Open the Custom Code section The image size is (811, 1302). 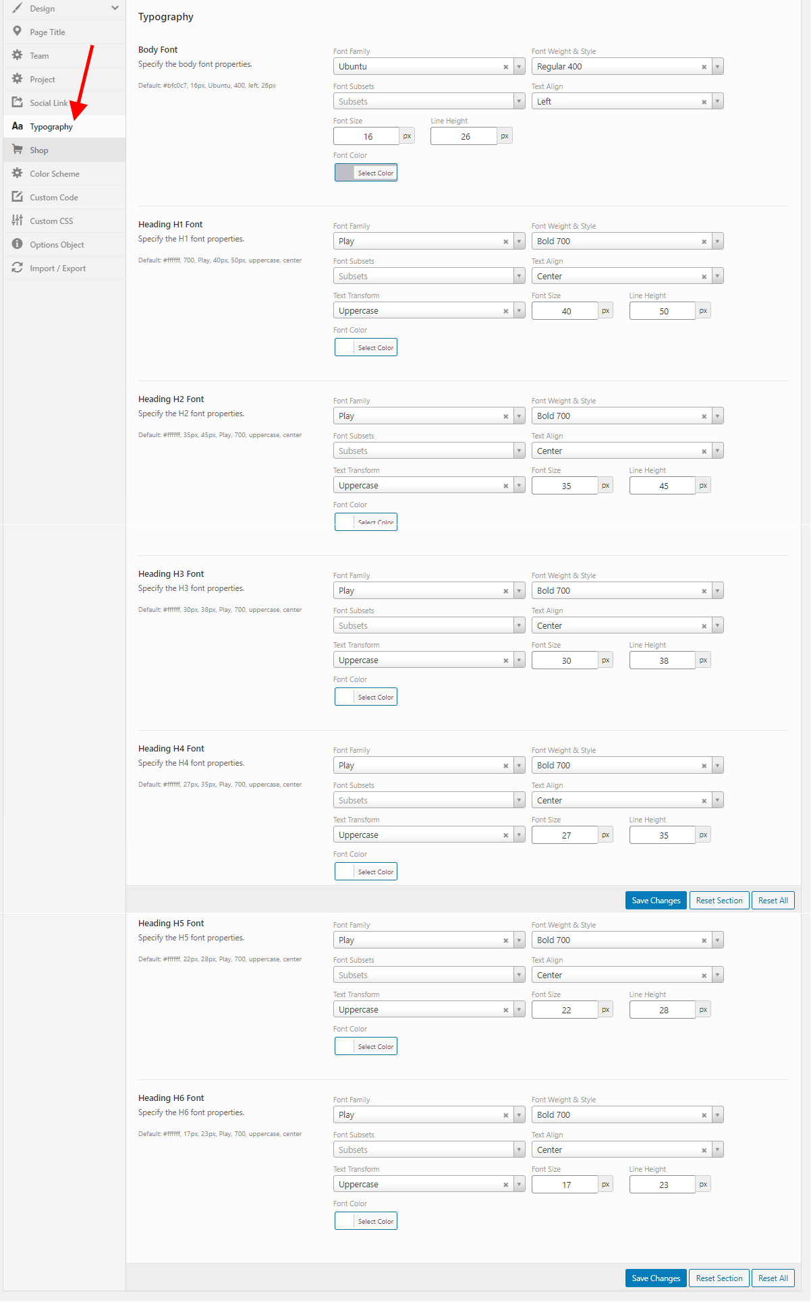53,197
